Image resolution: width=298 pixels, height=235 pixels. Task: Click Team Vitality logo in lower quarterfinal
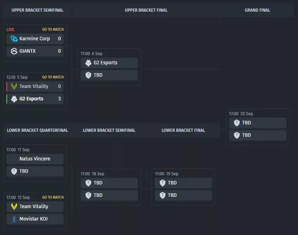[x=14, y=206]
